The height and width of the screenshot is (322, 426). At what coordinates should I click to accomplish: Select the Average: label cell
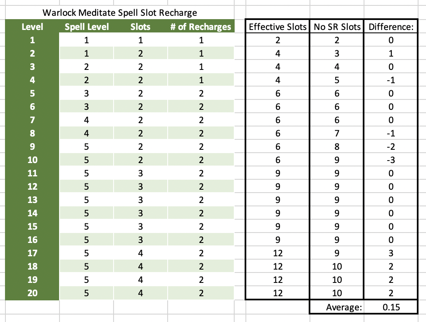coord(344,307)
